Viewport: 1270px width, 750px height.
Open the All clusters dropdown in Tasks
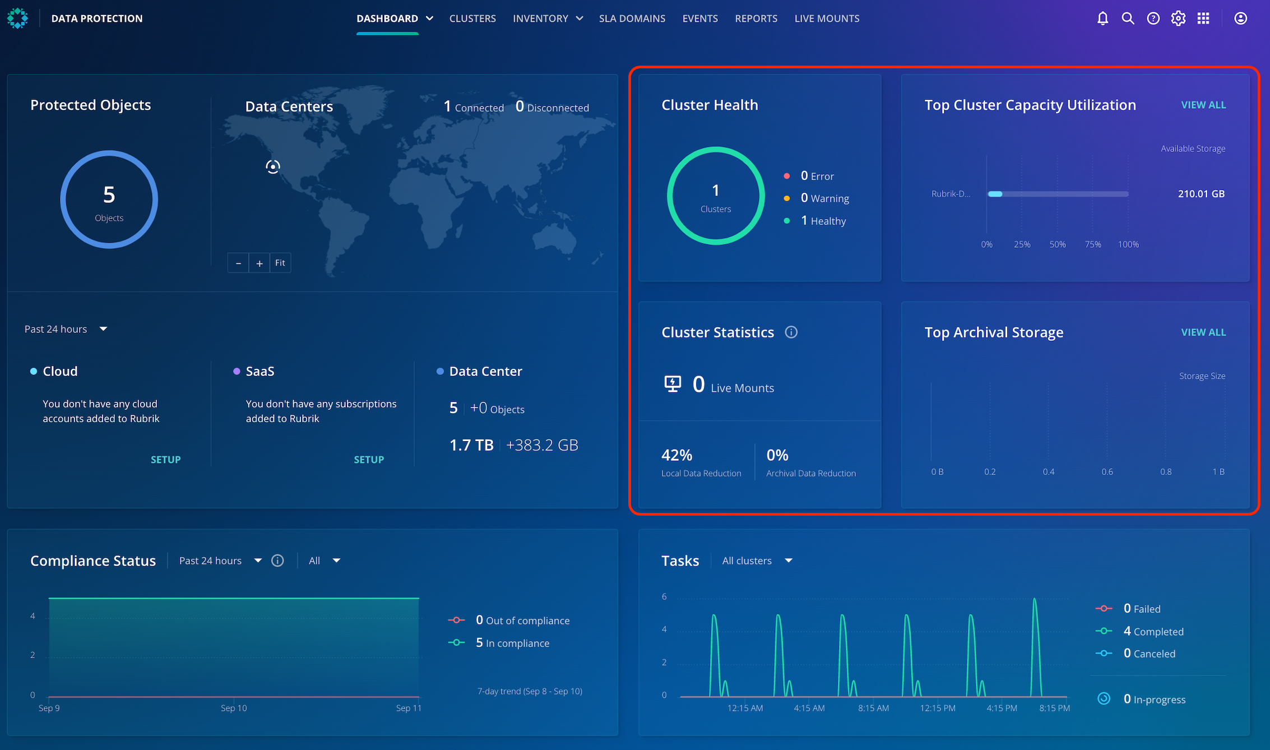757,561
